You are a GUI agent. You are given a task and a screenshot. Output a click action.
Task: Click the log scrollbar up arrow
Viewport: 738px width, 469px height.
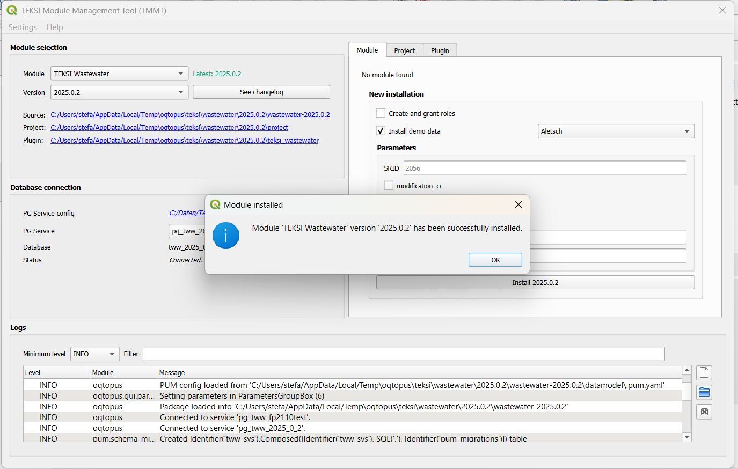(x=686, y=371)
